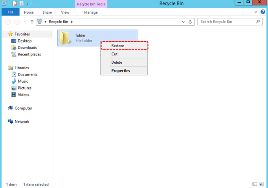268x188 pixels.
Task: Switch to the Home ribbon tab
Action: click(x=29, y=12)
